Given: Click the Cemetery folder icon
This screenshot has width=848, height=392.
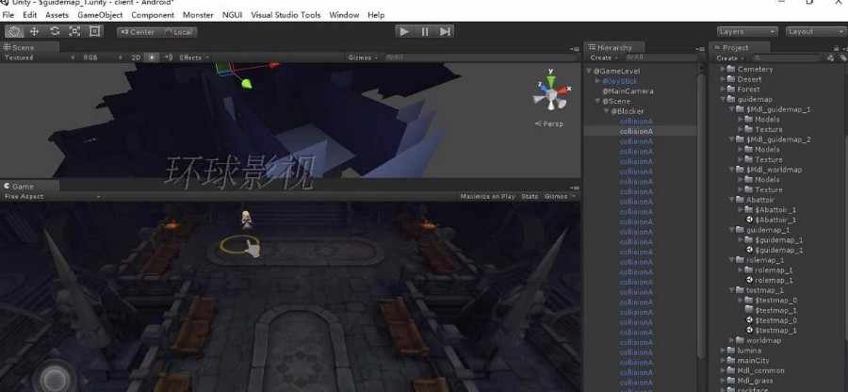Looking at the screenshot, I should pos(731,69).
